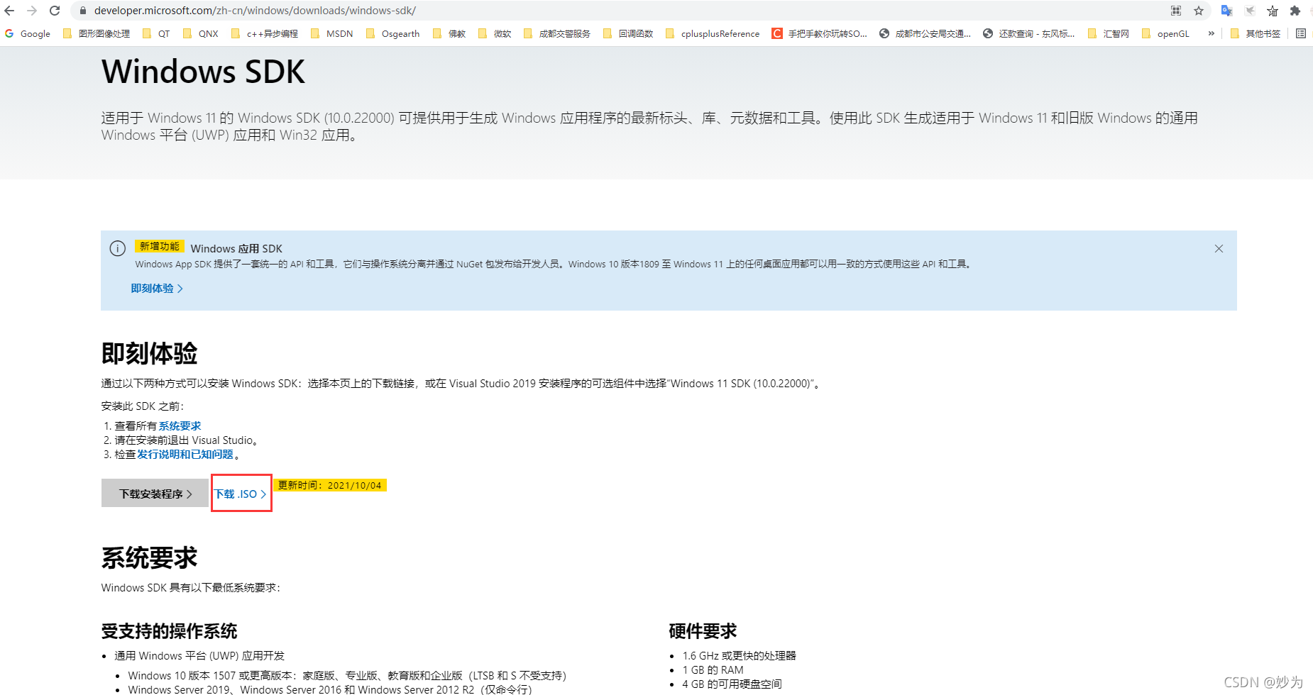Open the Extensions puzzle-piece menu

pos(1295,11)
